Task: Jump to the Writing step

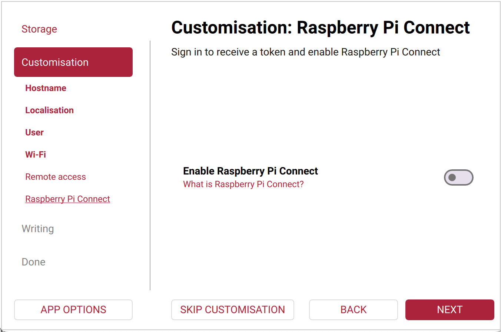Action: point(38,228)
